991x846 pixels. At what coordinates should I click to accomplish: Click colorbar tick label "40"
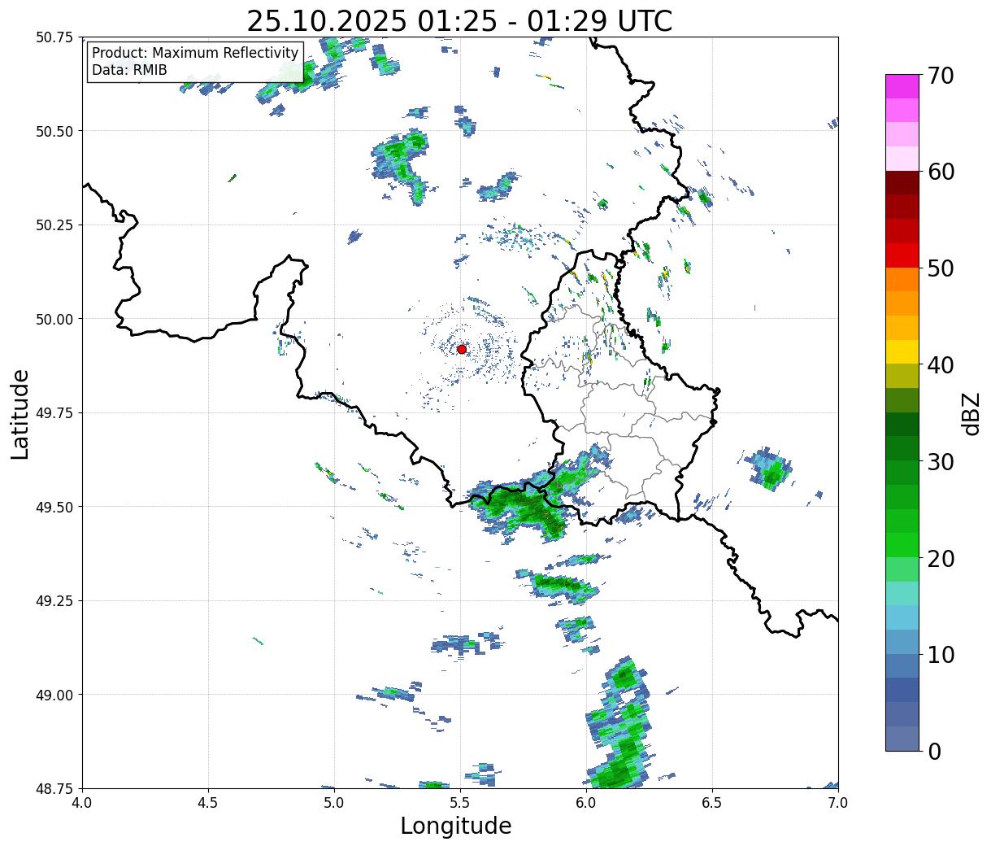coord(941,365)
